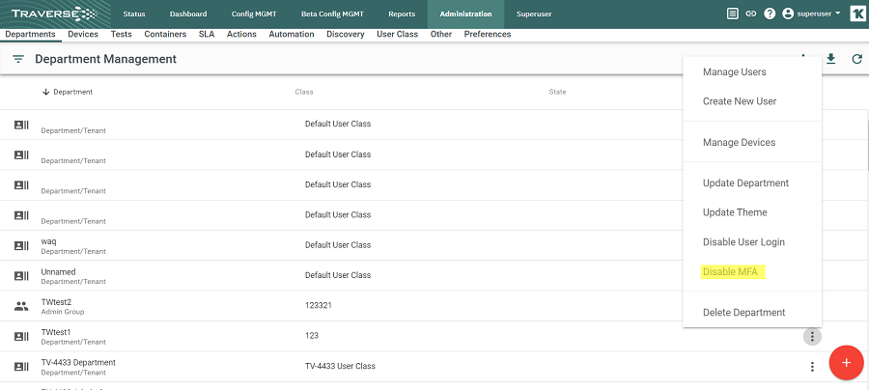This screenshot has height=390, width=869.
Task: Open the Automation sub-tab
Action: 292,35
